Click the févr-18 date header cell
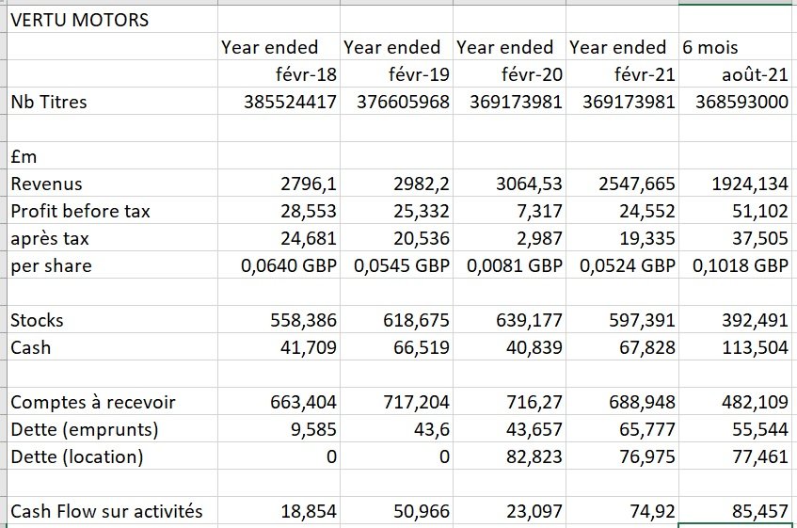This screenshot has width=797, height=528. click(x=304, y=74)
